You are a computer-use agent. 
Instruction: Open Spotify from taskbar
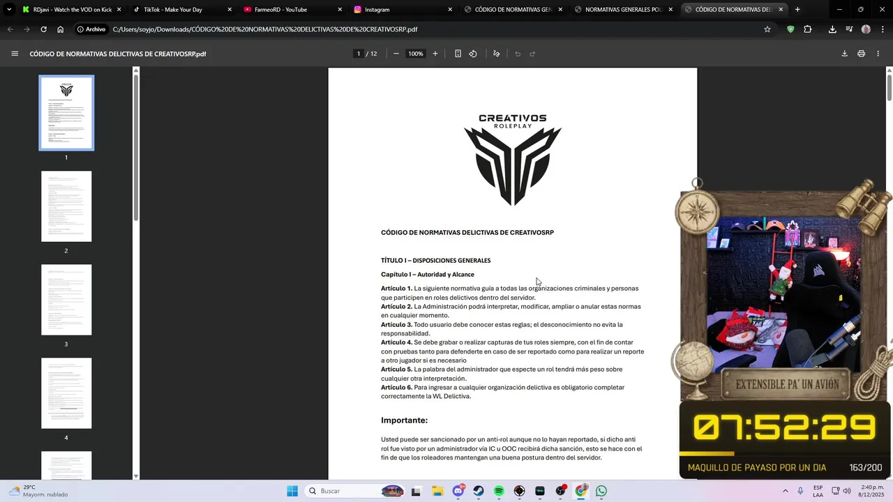pyautogui.click(x=499, y=491)
